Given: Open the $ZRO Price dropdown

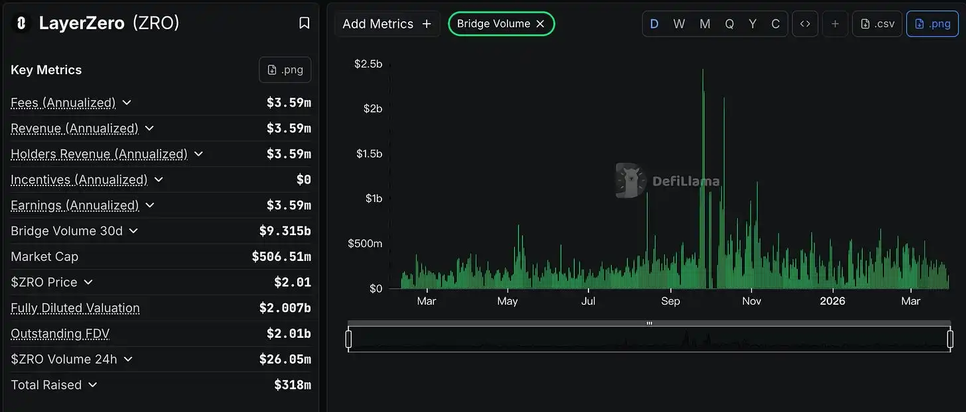Looking at the screenshot, I should [87, 282].
